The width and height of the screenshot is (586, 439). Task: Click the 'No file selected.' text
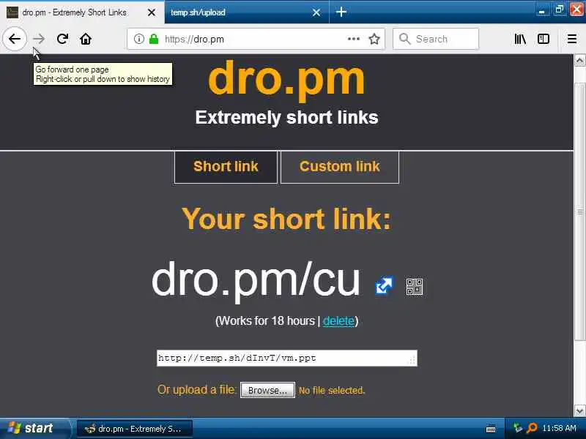point(332,391)
